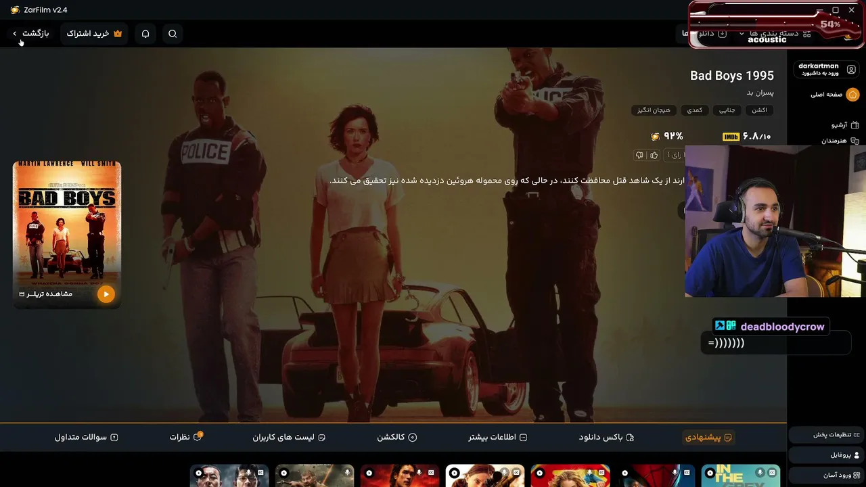
Task: Switch to the باکس دانلود tab
Action: click(x=606, y=437)
